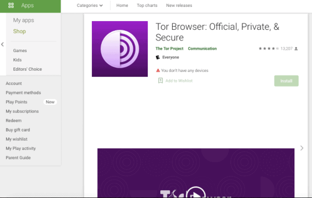This screenshot has width=312, height=198.
Task: Open My apps in sidebar
Action: coord(24,20)
